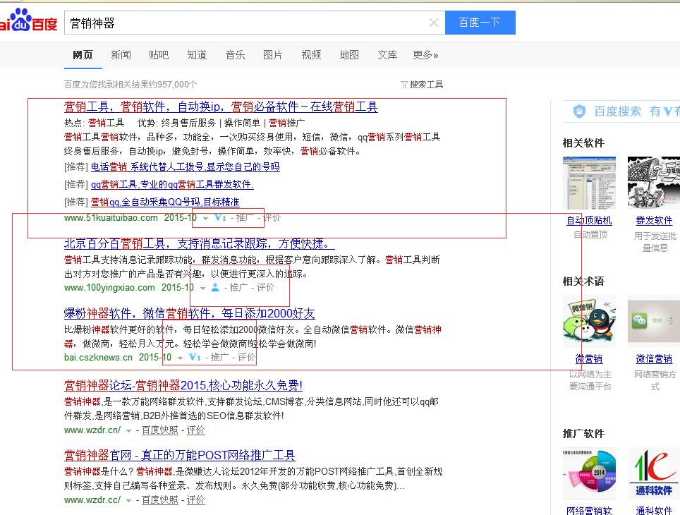The image size is (680, 515).
Task: Click the 自动顶贴机 software thumbnail
Action: click(589, 182)
